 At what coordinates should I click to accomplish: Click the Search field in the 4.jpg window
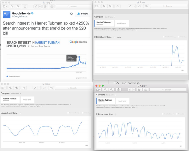(x=168, y=90)
